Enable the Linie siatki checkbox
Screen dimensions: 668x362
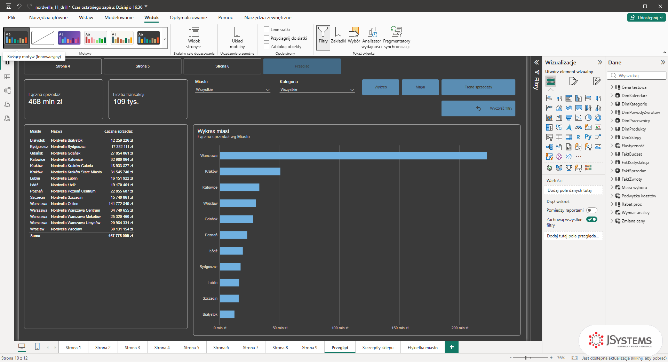[267, 30]
